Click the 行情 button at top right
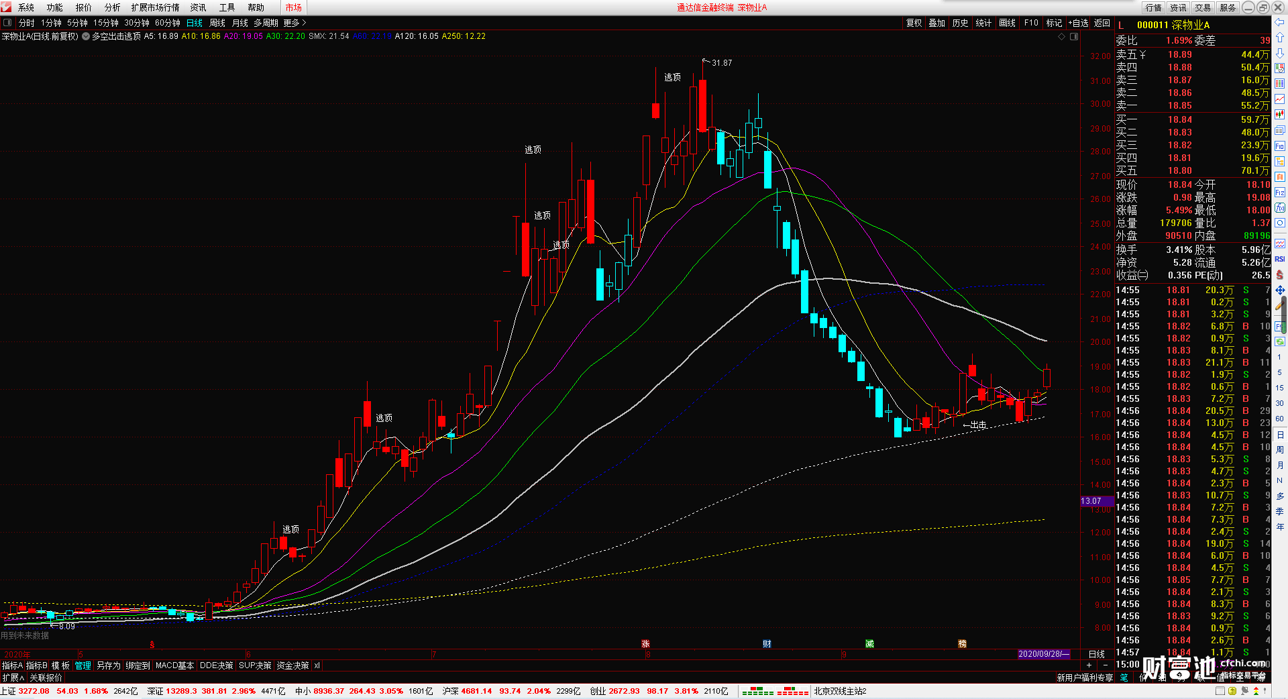1288x699 pixels. (x=1154, y=7)
